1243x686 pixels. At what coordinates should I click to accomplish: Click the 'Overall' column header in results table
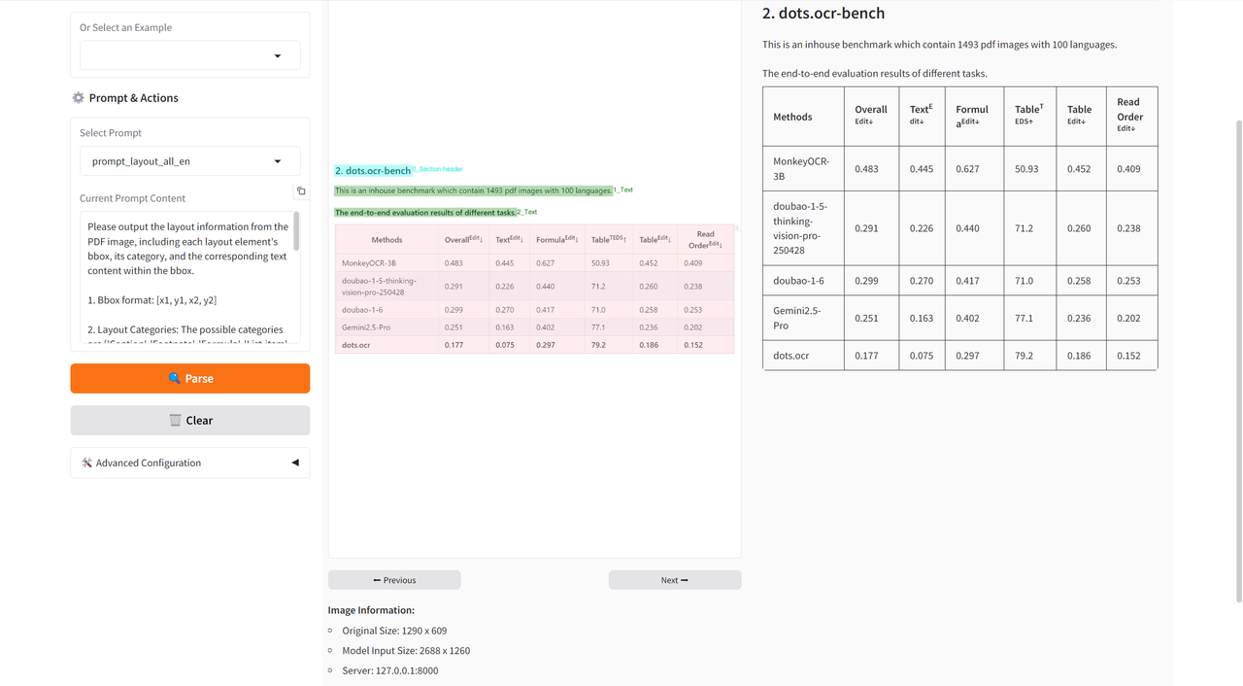(871, 115)
